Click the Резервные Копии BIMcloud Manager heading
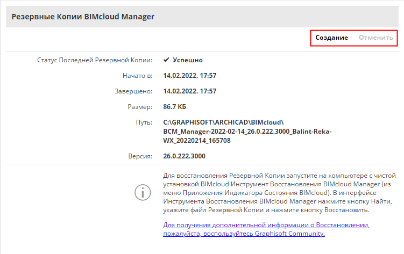 (83, 17)
